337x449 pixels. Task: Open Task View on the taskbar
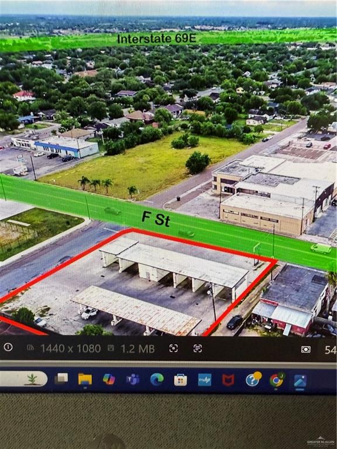[x=61, y=379]
